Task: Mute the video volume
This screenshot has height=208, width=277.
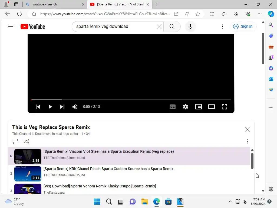Action: pos(75,107)
